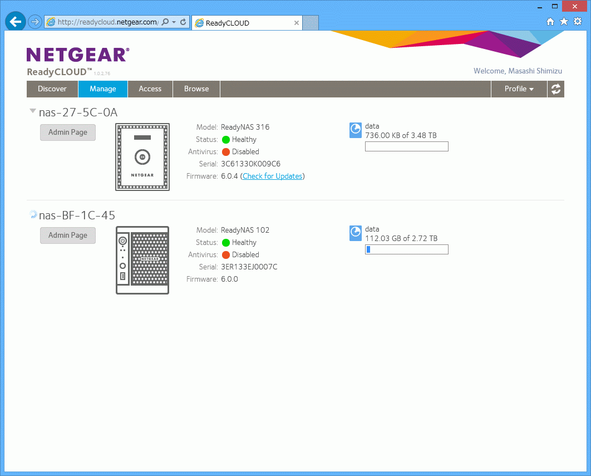Click the ReadyNAS 316 device image
This screenshot has width=591, height=476.
click(142, 157)
